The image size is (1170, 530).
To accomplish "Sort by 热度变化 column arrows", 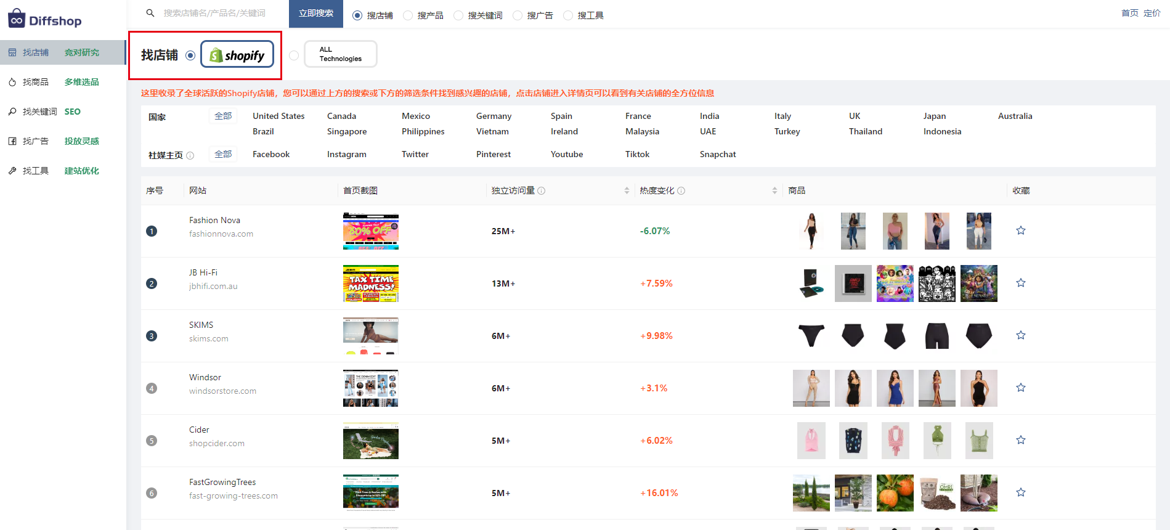I will pos(774,191).
